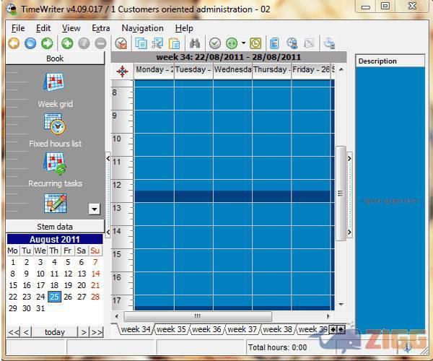The image size is (433, 361).
Task: Click the checkmark circle toolbar icon
Action: point(215,43)
